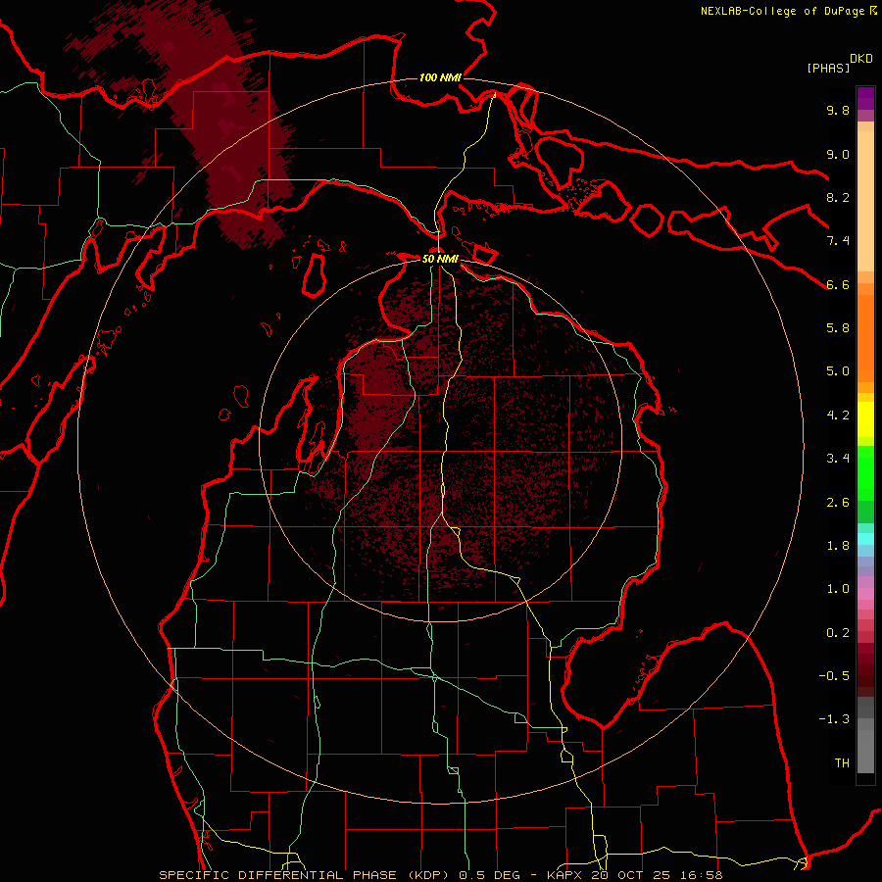This screenshot has height=882, width=882.
Task: Click the gray bottom segment of color bar
Action: tap(865, 752)
